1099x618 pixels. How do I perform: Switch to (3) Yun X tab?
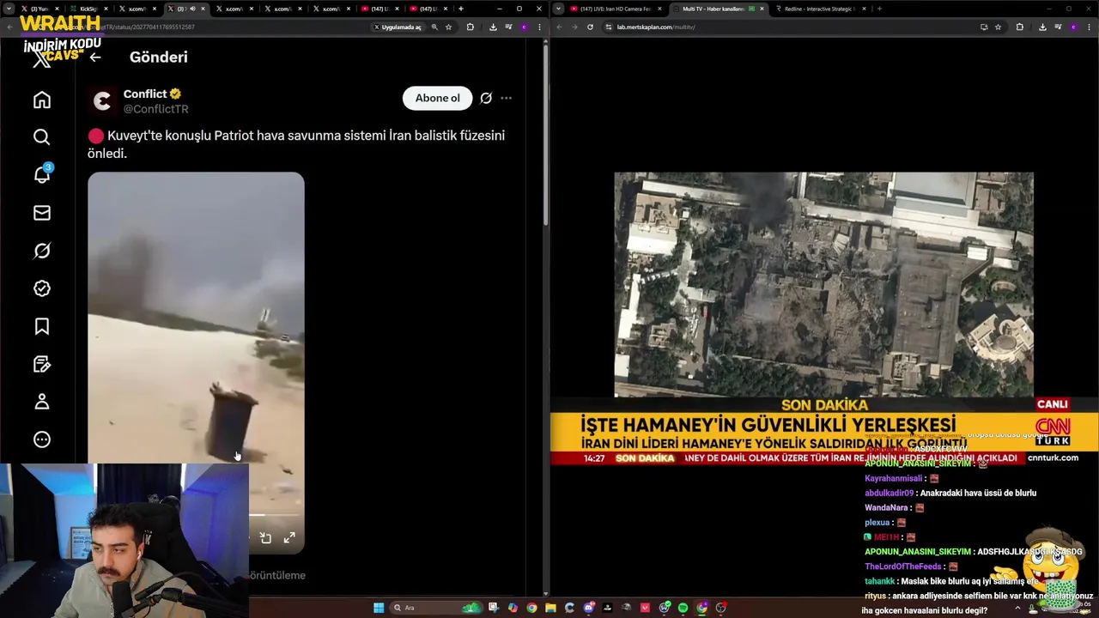39,9
